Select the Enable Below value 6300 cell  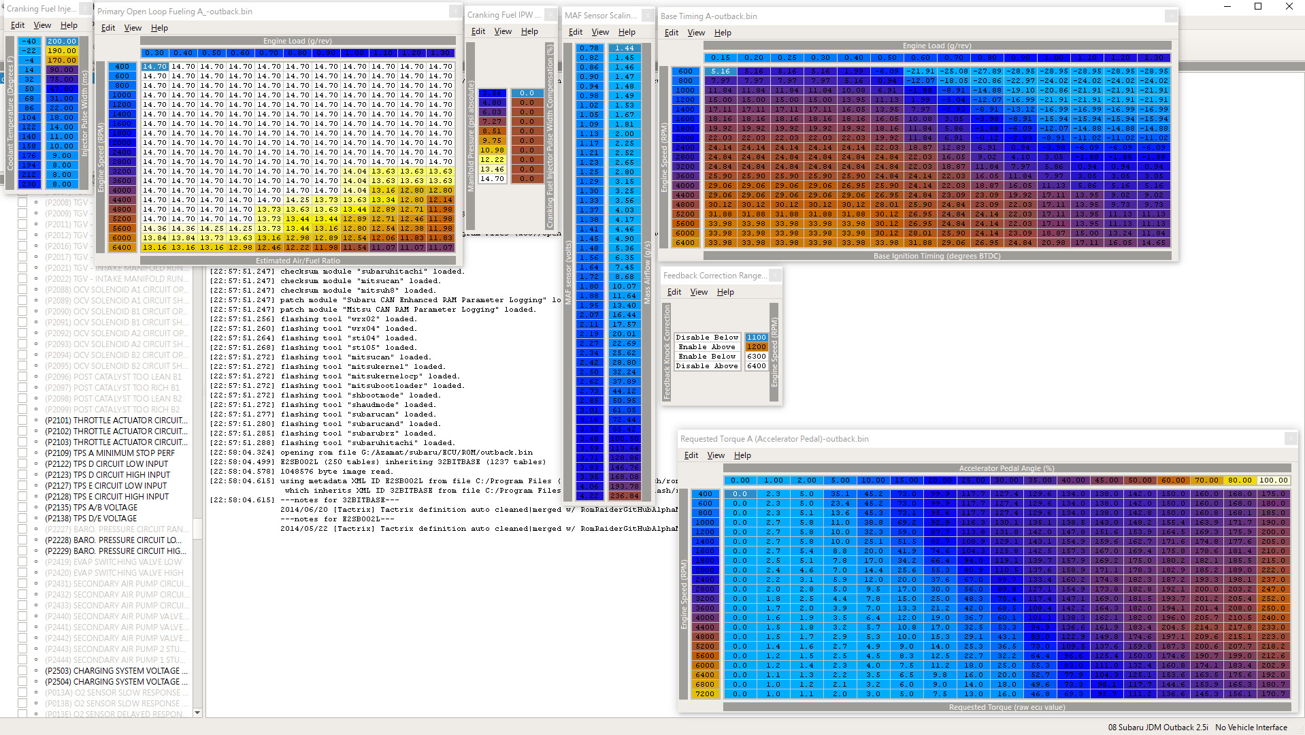coord(757,357)
